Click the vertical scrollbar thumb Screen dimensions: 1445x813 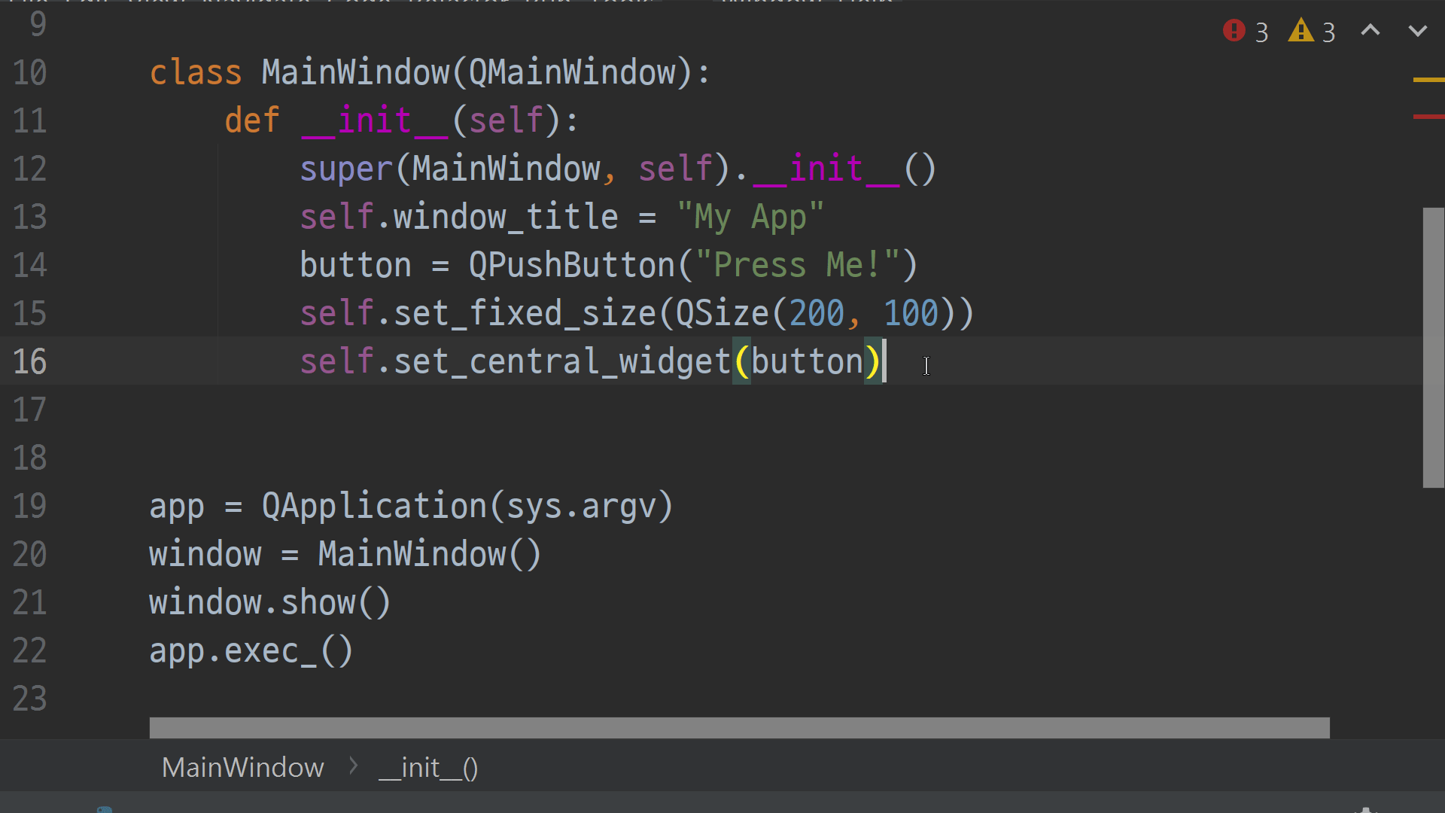(x=1433, y=346)
